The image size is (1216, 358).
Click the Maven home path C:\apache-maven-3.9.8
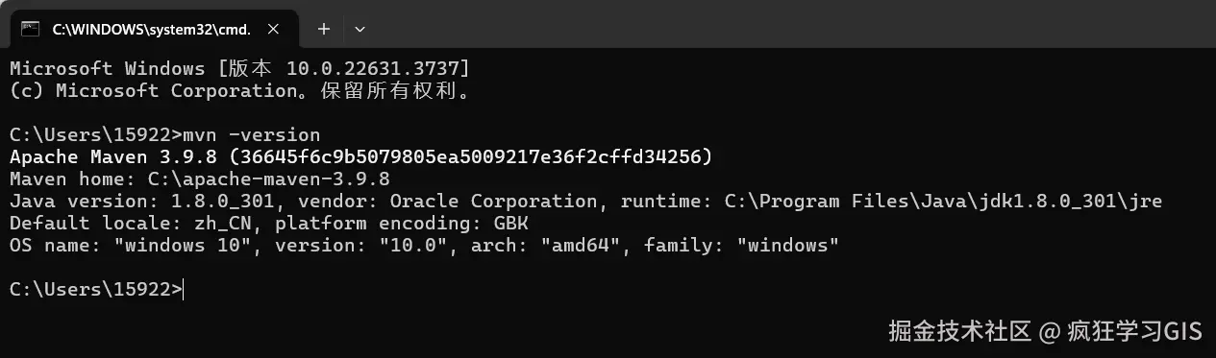268,179
